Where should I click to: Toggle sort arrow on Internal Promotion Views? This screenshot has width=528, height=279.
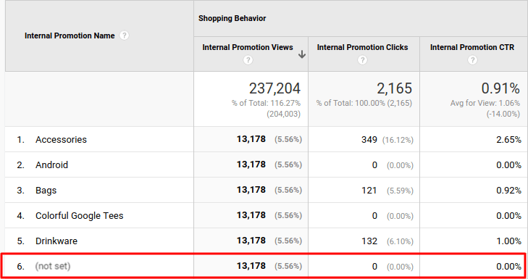tap(302, 54)
